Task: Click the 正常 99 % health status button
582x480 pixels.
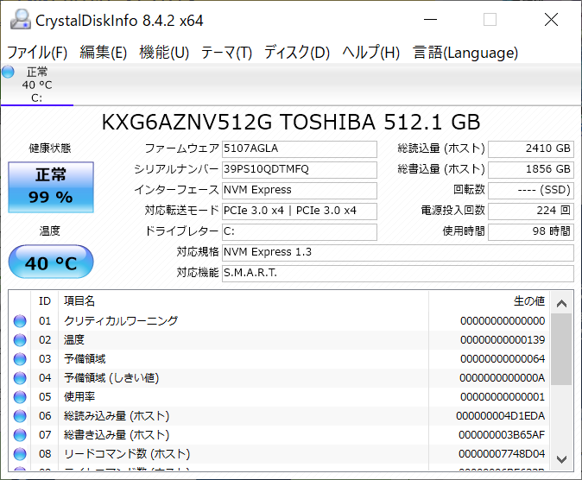Action: coord(51,187)
